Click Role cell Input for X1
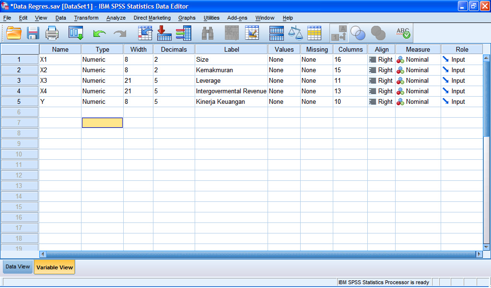This screenshot has width=491, height=288. 462,59
